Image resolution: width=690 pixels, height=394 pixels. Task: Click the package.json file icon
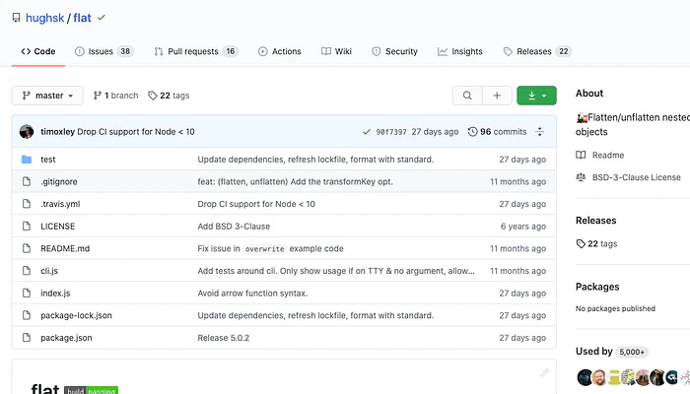(27, 338)
